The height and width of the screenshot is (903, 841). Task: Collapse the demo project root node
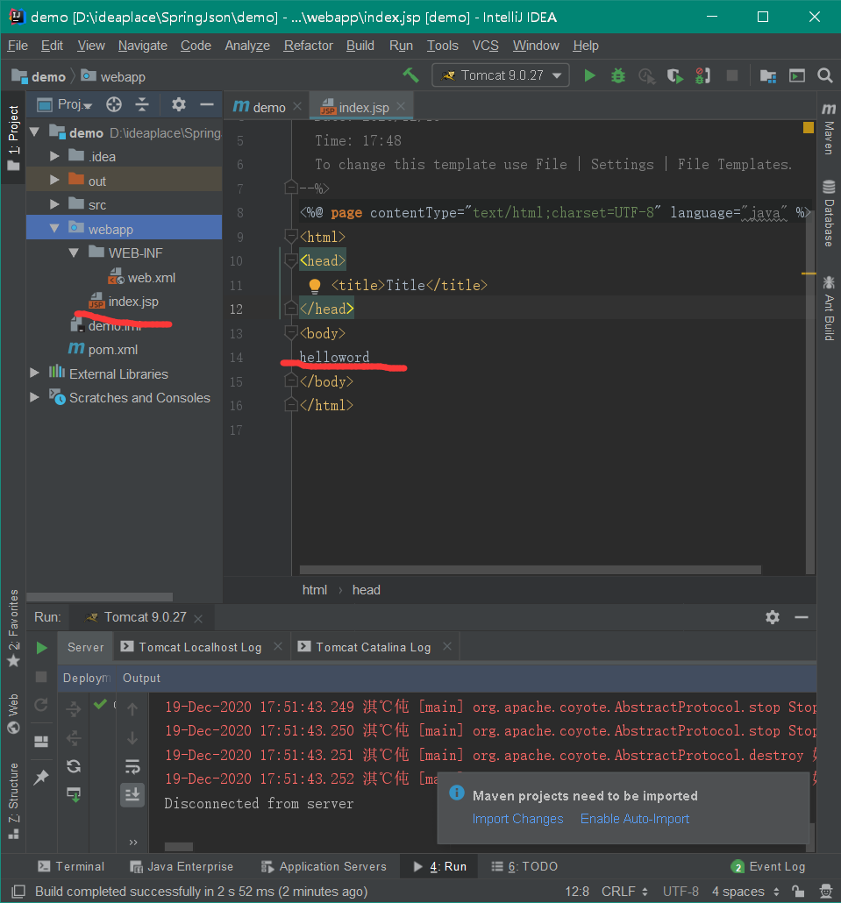[x=34, y=132]
